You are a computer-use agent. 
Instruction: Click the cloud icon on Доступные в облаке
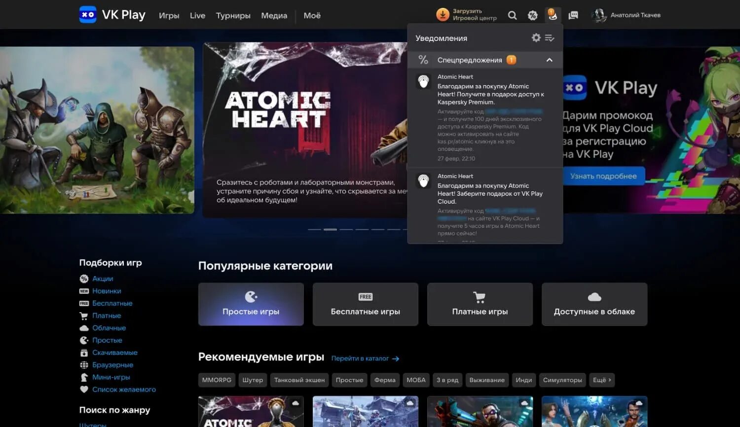pos(594,297)
